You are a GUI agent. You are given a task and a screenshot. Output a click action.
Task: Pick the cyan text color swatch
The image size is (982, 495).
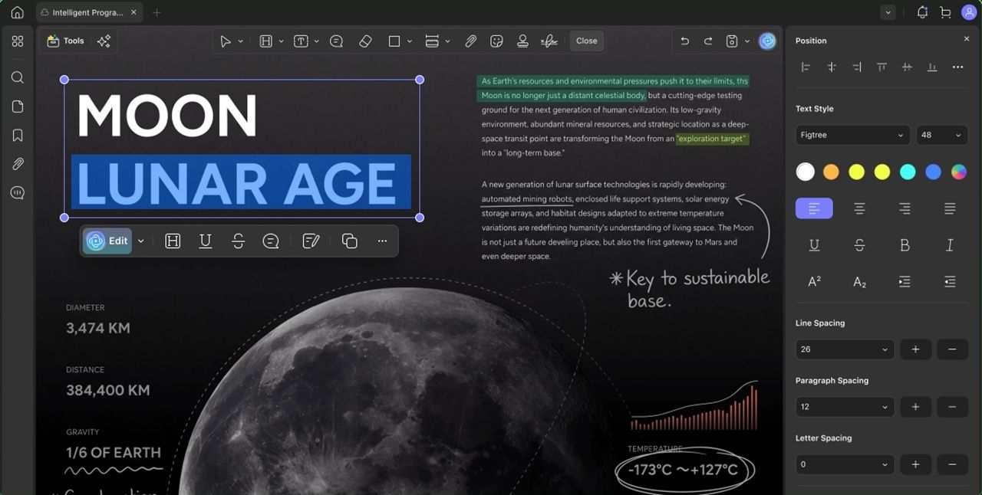coord(908,172)
